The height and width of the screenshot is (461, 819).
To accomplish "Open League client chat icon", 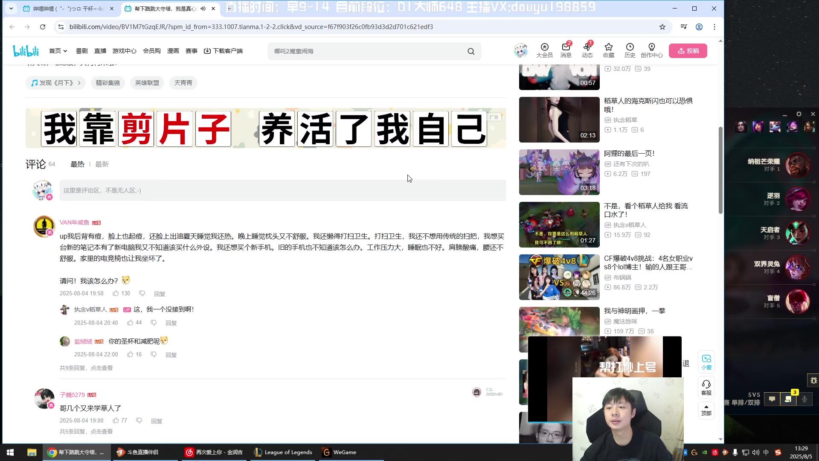I will pyautogui.click(x=772, y=399).
